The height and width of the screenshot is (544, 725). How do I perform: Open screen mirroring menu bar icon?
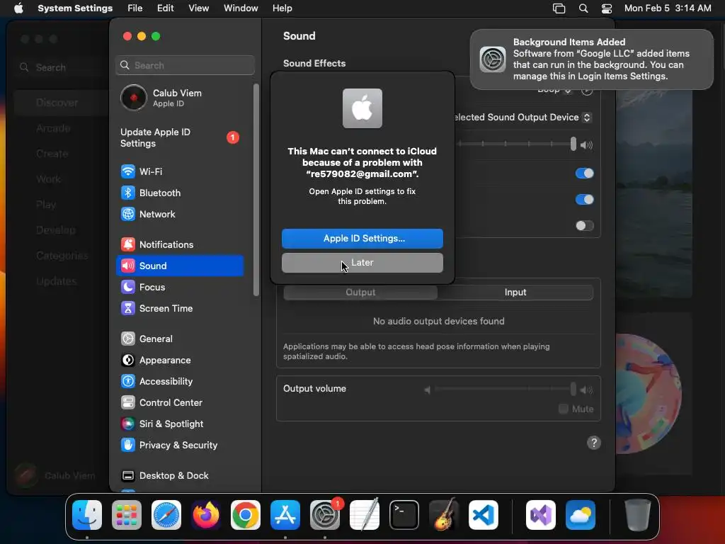point(559,8)
